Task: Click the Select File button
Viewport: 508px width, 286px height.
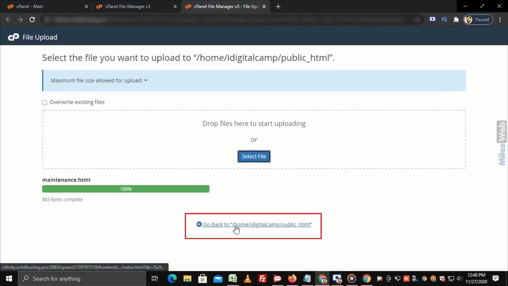Action: point(254,156)
